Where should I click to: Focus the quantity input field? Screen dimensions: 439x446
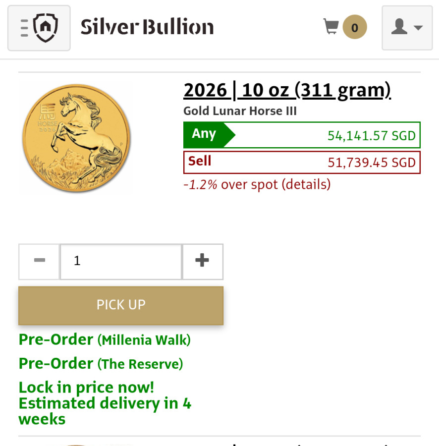(x=121, y=261)
